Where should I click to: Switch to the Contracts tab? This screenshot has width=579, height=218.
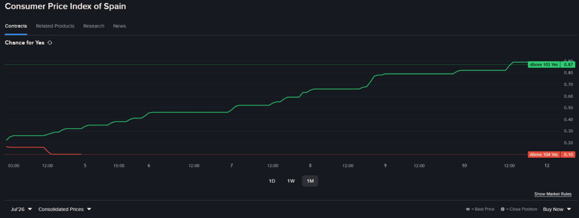16,26
